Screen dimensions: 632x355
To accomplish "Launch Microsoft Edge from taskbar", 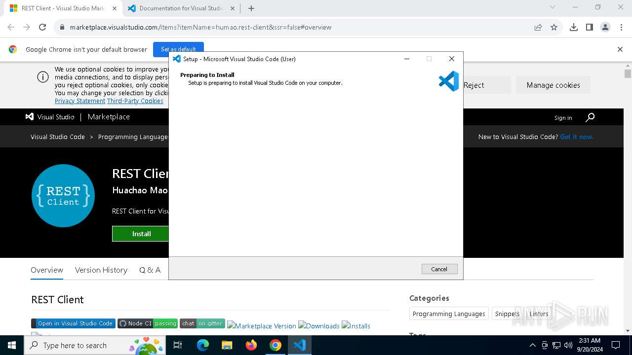I will [203, 345].
